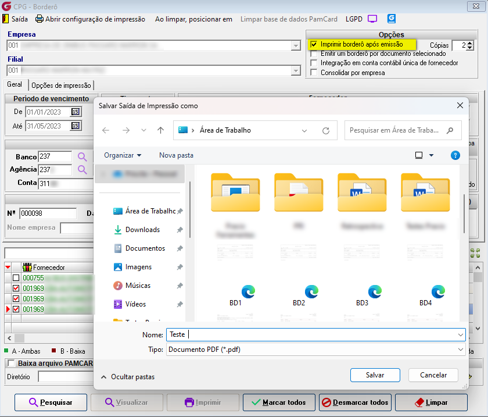This screenshot has width=488, height=417.
Task: Switch to Opções de impressão tab
Action: [61, 85]
